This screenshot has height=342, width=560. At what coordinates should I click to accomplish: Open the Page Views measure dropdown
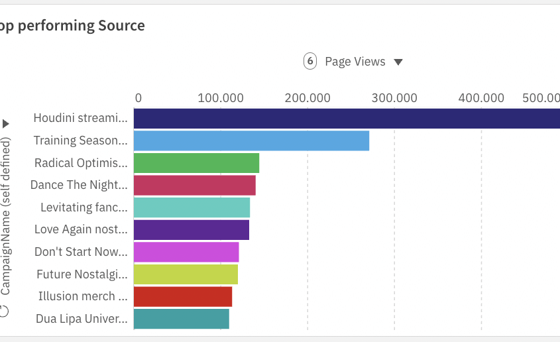(x=355, y=62)
